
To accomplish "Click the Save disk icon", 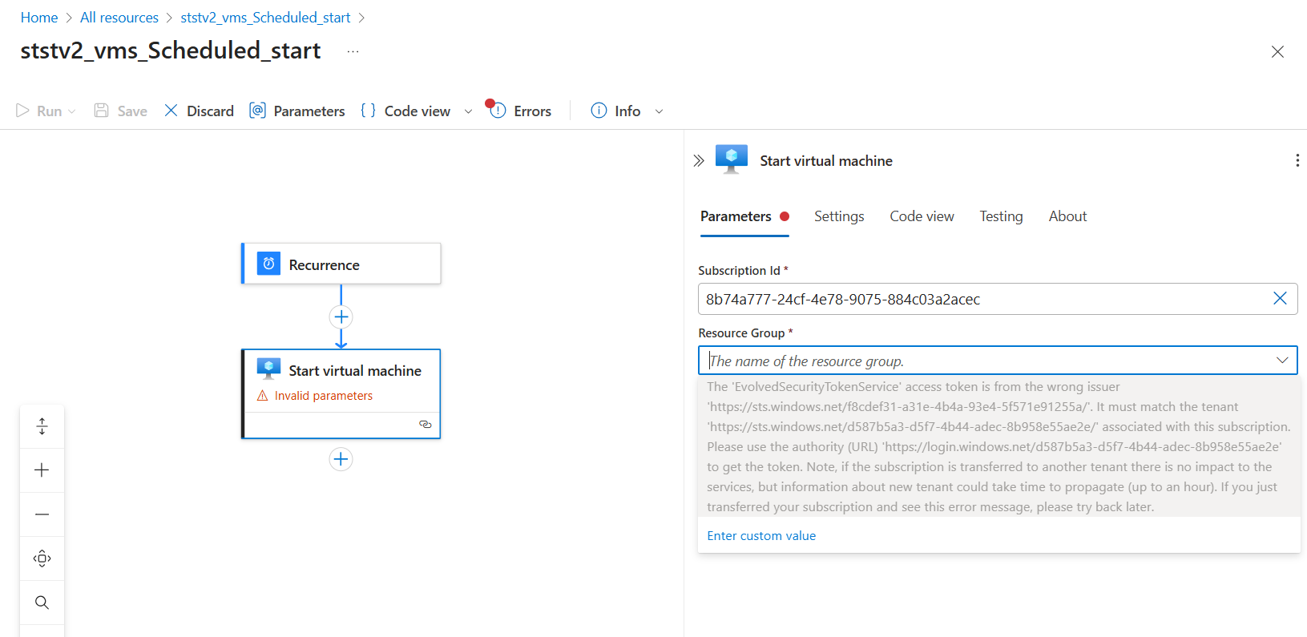I will pyautogui.click(x=101, y=111).
